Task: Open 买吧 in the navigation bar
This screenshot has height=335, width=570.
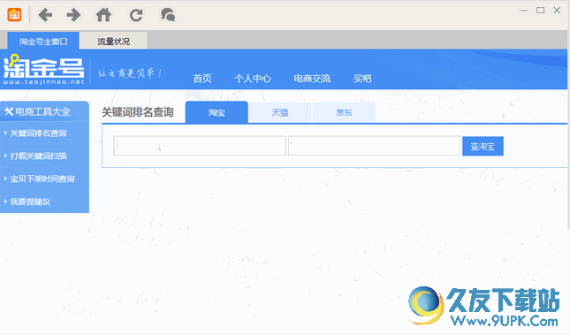Action: pyautogui.click(x=362, y=78)
